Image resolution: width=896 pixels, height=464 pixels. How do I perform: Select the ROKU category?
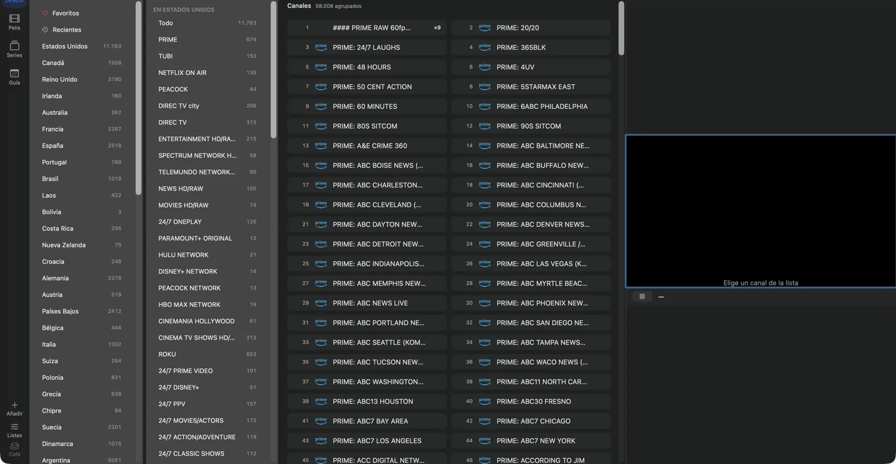[207, 354]
